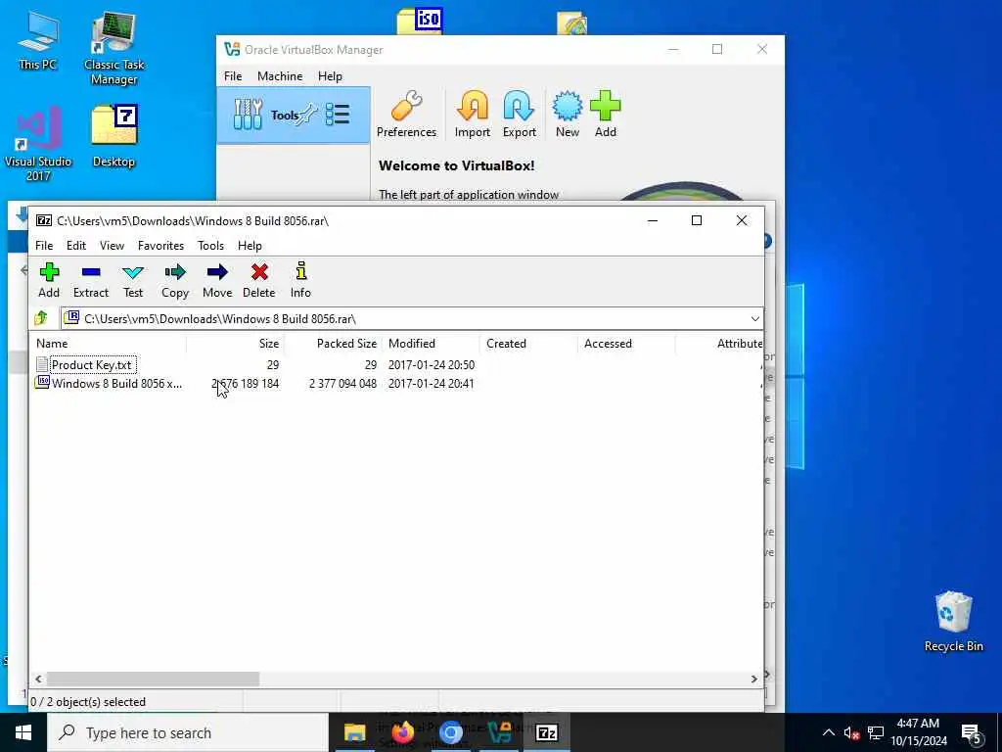The height and width of the screenshot is (752, 1002).
Task: Open the 7-Zip Help menu
Action: coord(250,246)
